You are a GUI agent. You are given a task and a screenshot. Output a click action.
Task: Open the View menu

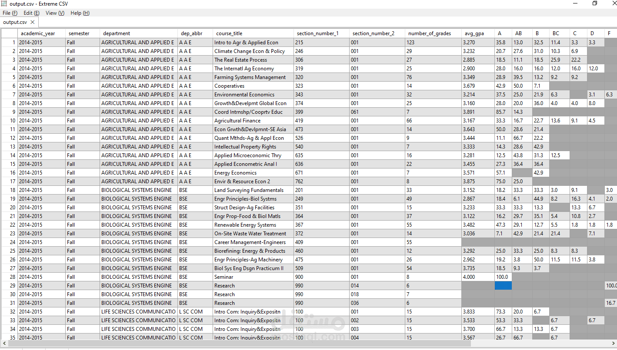coord(55,13)
